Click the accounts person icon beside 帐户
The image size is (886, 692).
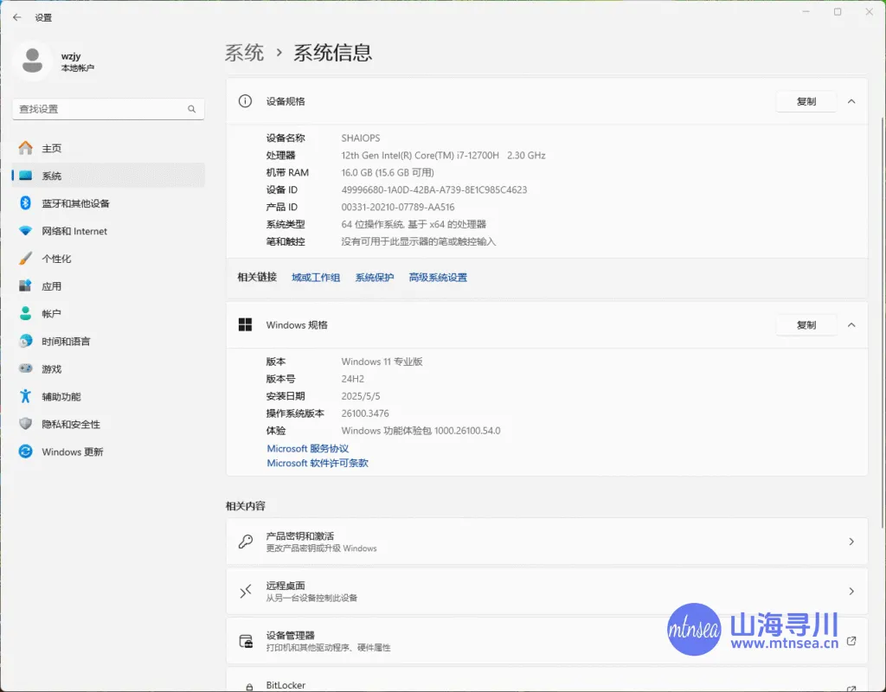point(25,313)
